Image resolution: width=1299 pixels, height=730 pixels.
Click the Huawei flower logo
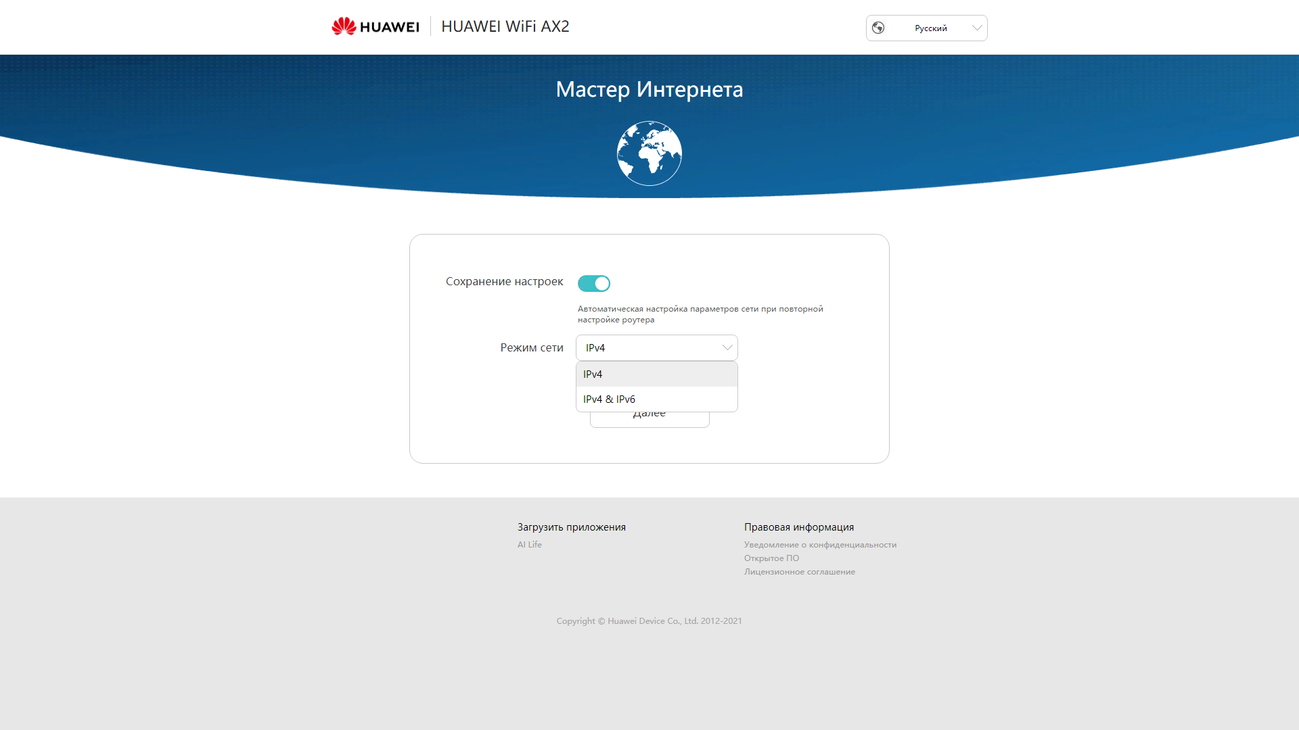[344, 26]
